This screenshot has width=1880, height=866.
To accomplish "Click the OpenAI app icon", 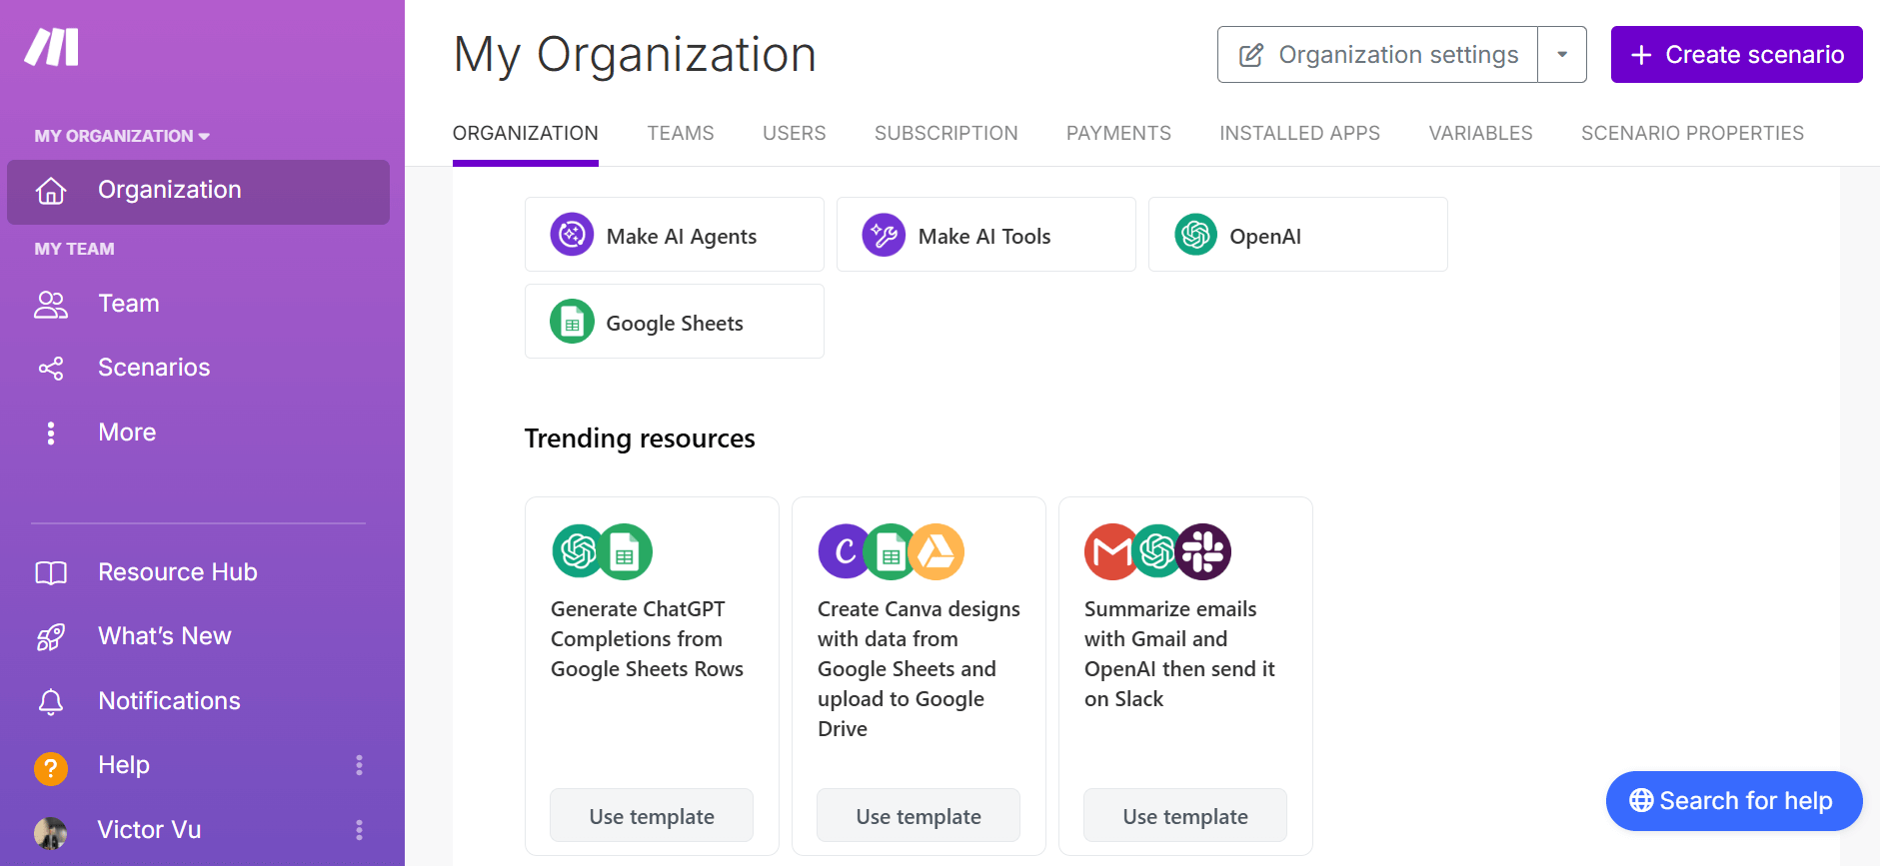I will [x=1195, y=235].
